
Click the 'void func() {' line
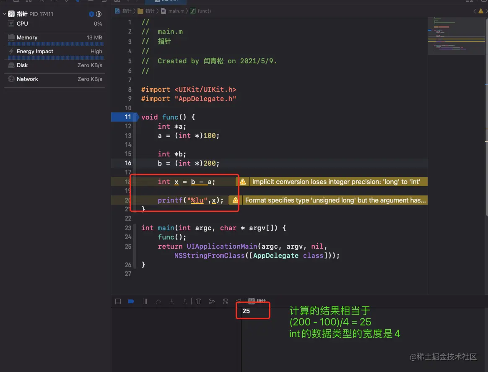coord(168,117)
